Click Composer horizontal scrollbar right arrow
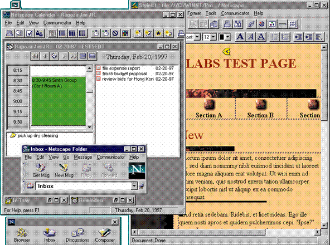This screenshot has width=330, height=245. click(x=317, y=232)
